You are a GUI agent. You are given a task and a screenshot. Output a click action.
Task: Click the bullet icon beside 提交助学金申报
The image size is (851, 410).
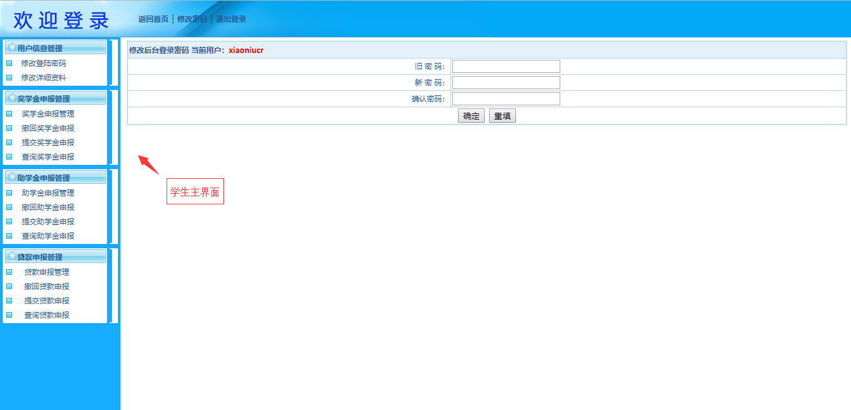click(9, 222)
